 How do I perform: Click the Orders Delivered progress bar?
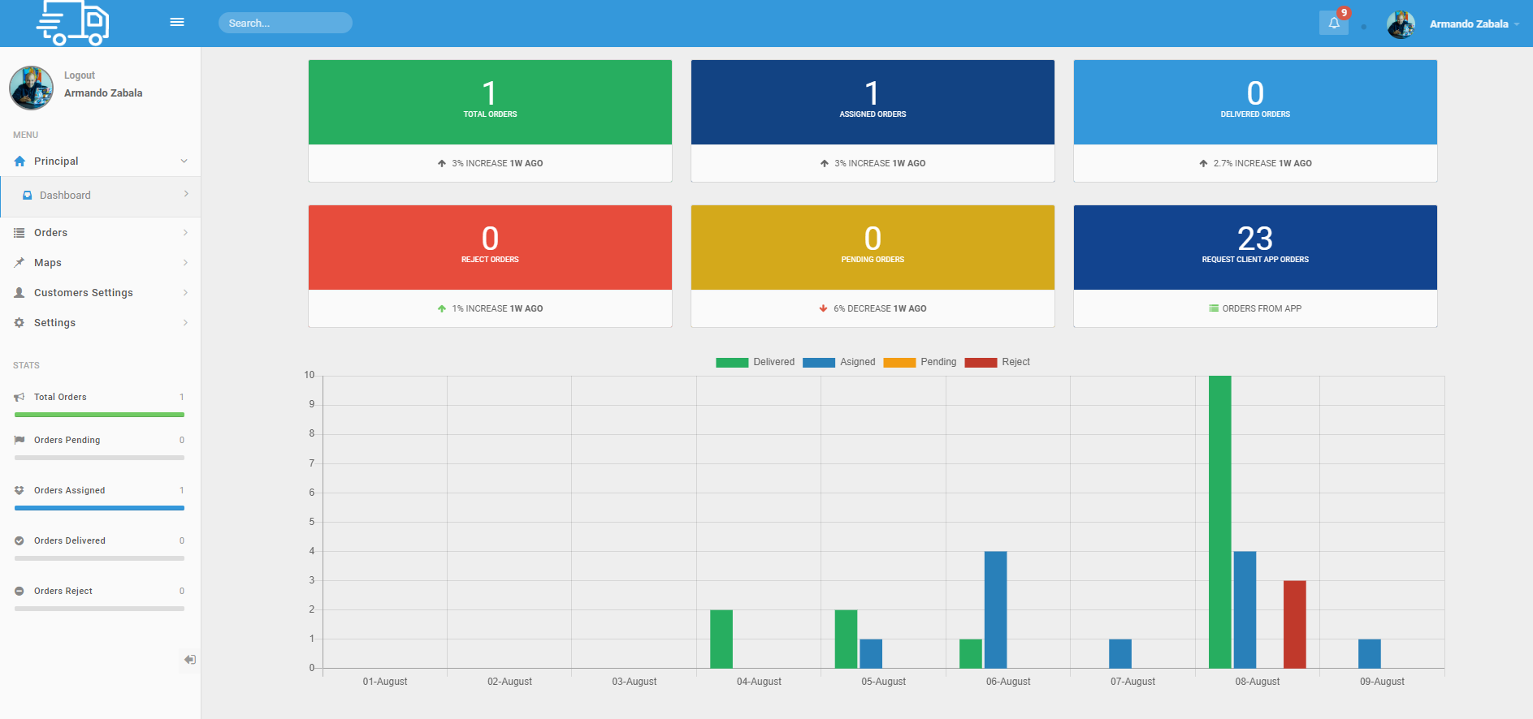point(99,558)
